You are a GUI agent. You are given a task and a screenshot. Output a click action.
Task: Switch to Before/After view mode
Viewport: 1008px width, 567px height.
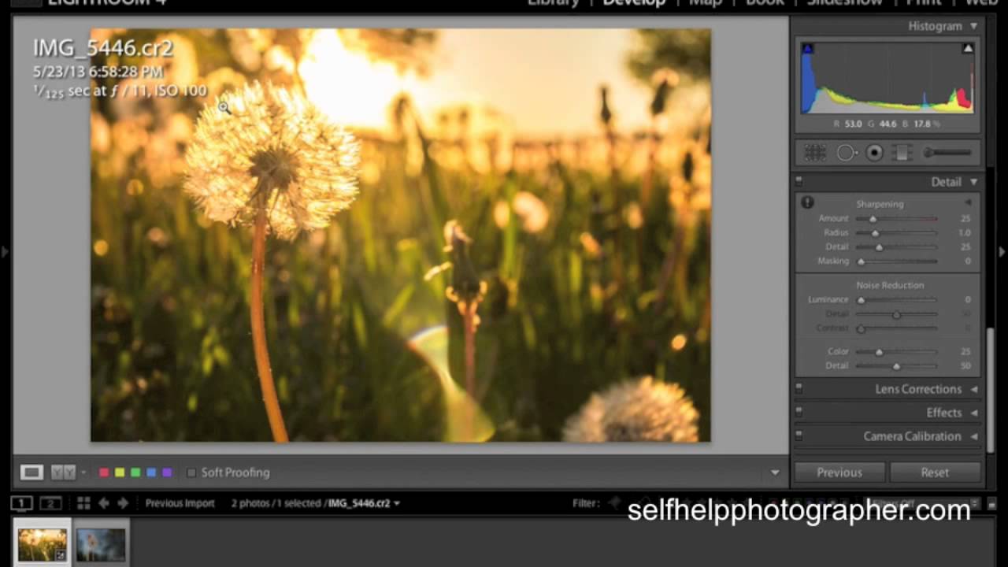pos(63,472)
